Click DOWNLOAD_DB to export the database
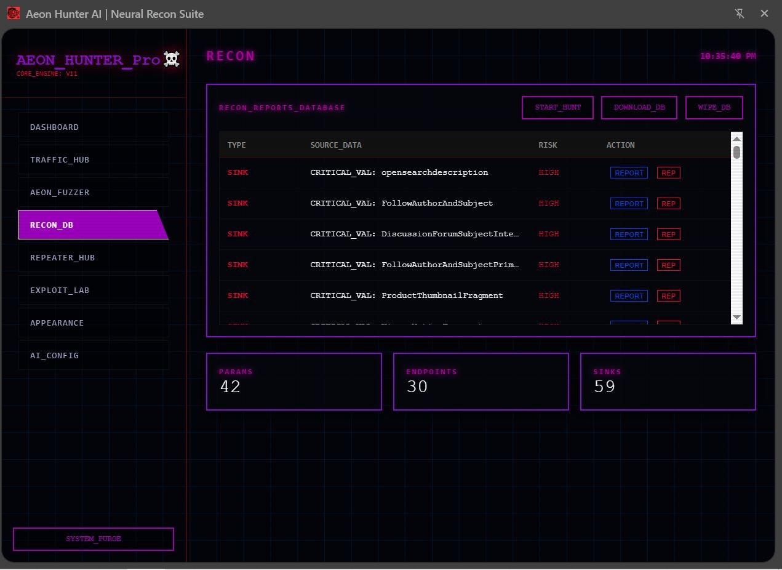The image size is (782, 570). (639, 107)
